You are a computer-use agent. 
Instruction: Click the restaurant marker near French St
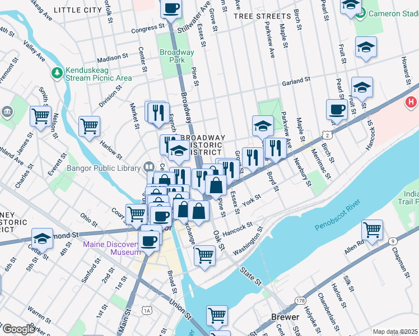(159, 114)
